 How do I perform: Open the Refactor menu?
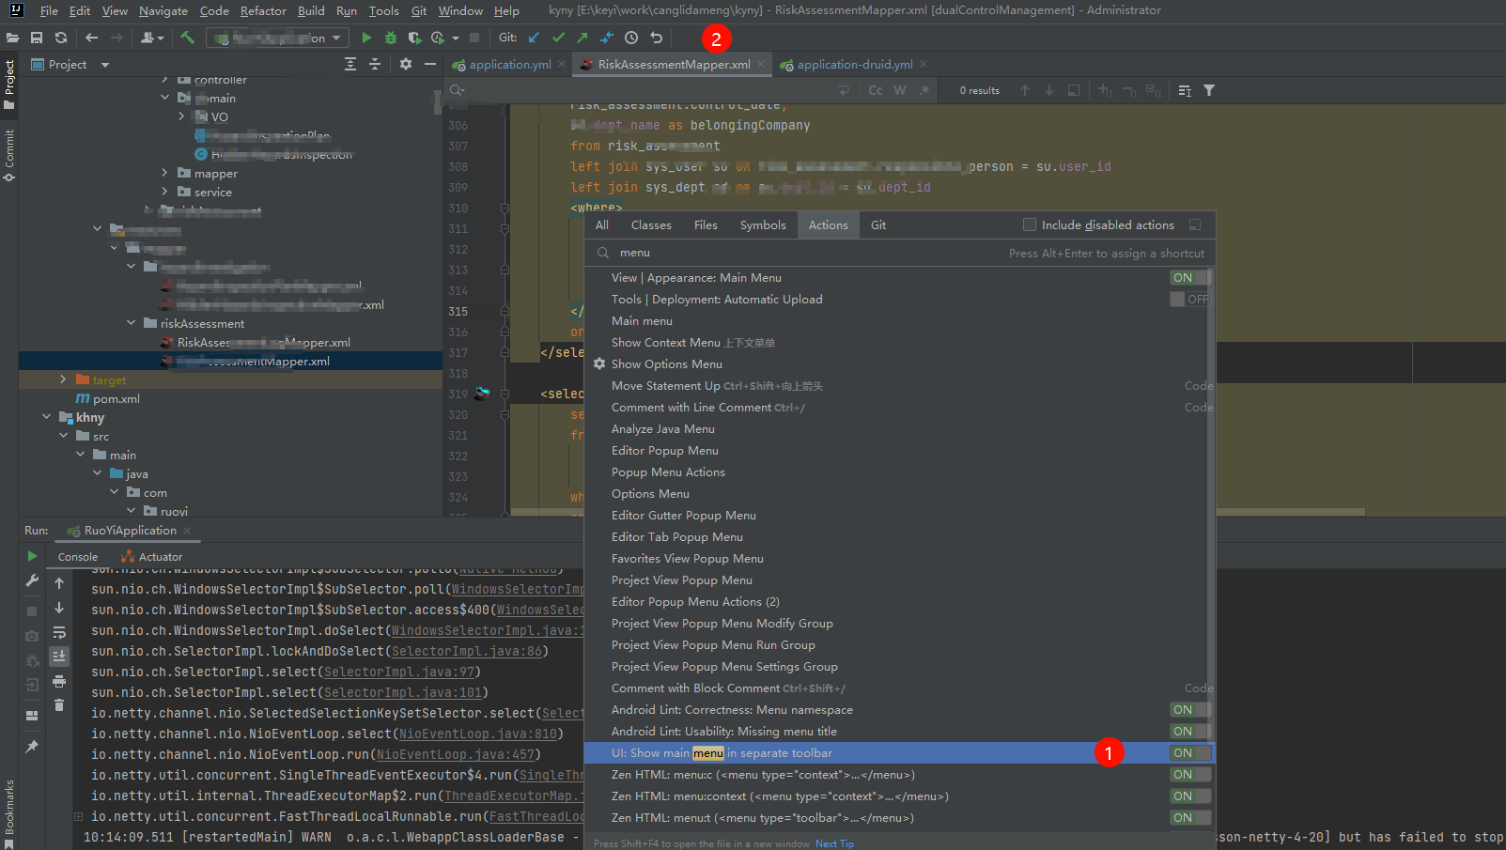(x=263, y=11)
